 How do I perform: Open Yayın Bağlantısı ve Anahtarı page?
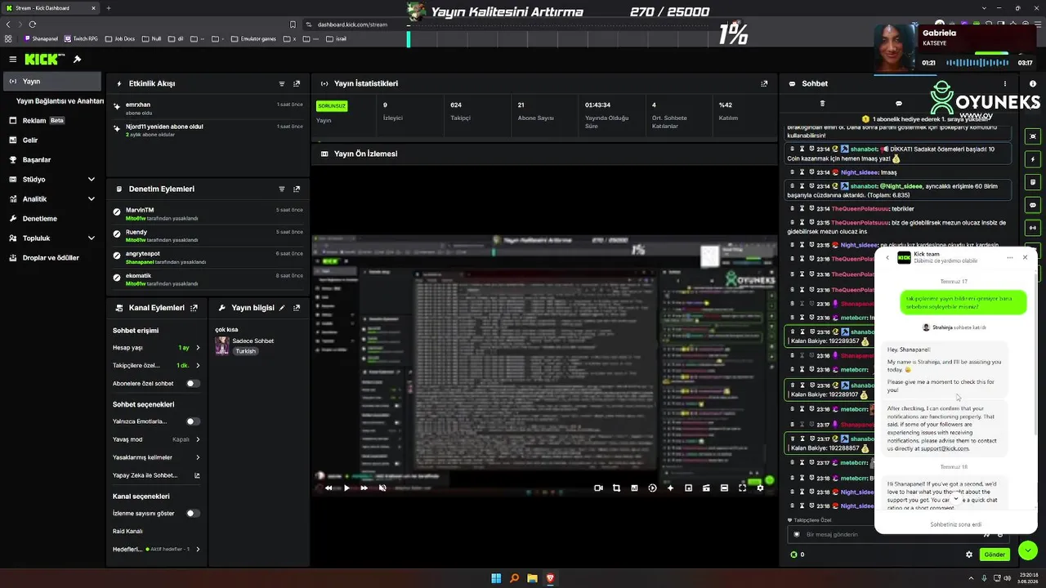[60, 100]
